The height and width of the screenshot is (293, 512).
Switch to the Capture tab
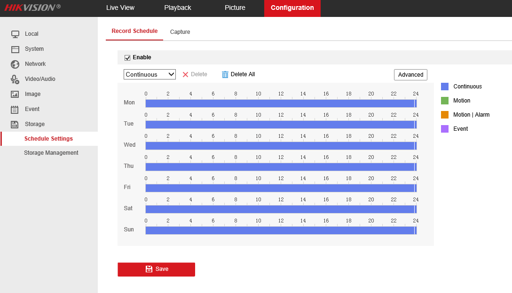180,32
